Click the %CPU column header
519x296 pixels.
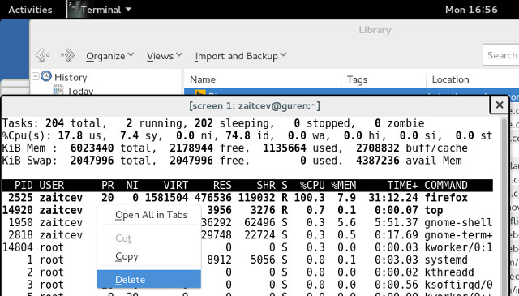coord(312,185)
